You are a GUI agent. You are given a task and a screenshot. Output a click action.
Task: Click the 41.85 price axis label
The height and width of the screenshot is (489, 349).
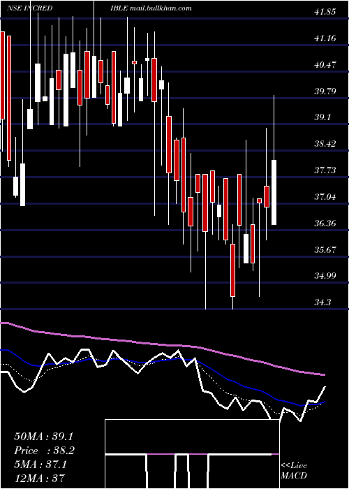[x=325, y=12]
